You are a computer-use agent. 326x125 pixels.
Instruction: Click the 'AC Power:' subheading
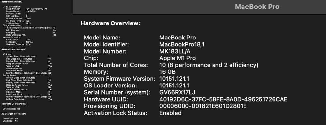[7, 54]
